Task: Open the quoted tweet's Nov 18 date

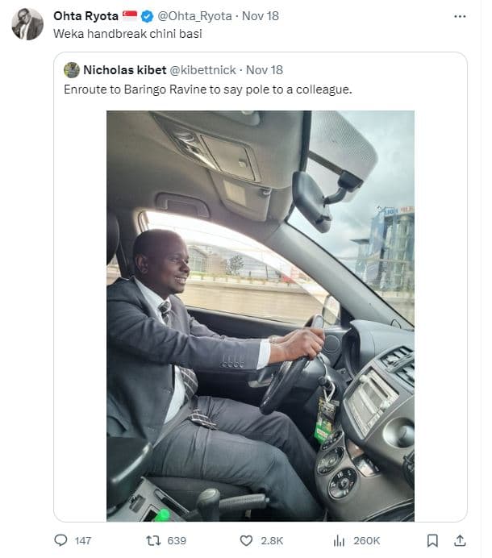Action: click(x=265, y=70)
